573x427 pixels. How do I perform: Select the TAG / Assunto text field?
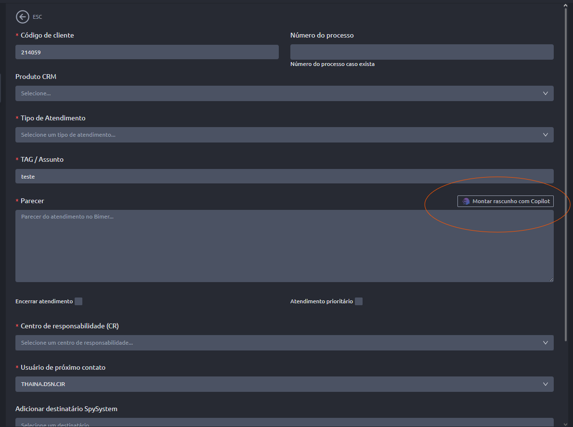pos(284,176)
